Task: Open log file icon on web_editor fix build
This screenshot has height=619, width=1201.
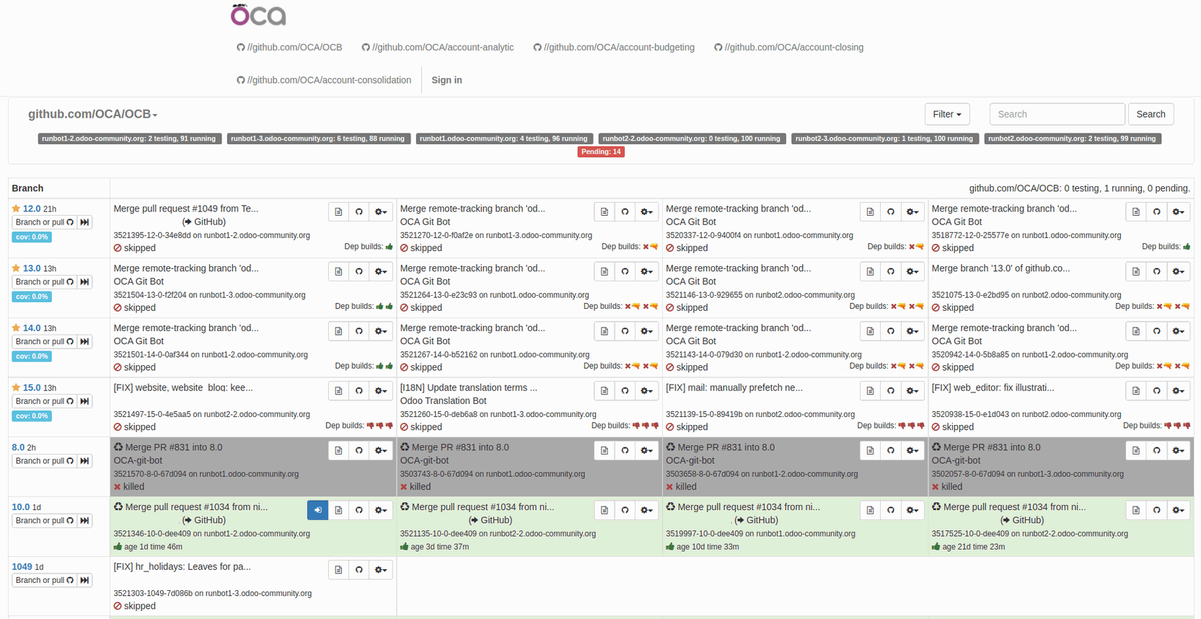Action: pyautogui.click(x=1136, y=391)
